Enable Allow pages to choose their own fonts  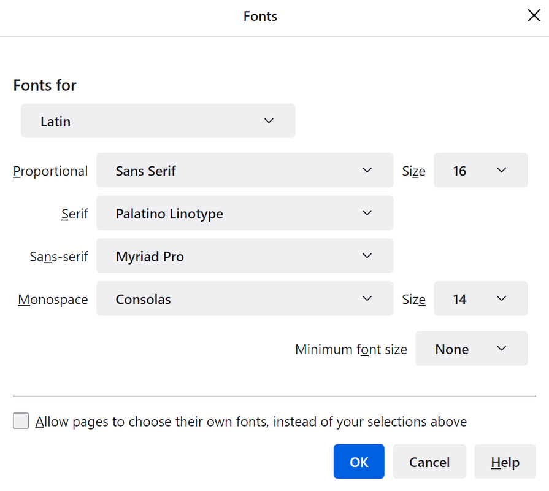[21, 420]
